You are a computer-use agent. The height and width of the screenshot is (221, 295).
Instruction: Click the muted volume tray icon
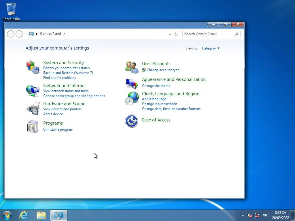tap(250, 215)
